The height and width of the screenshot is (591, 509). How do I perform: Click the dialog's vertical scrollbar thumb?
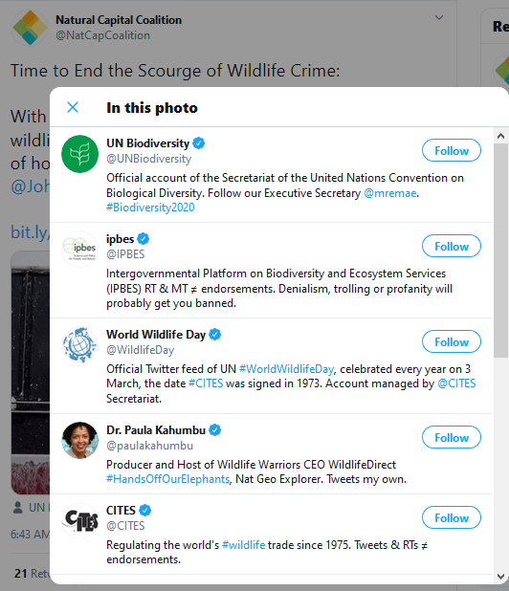tap(500, 251)
